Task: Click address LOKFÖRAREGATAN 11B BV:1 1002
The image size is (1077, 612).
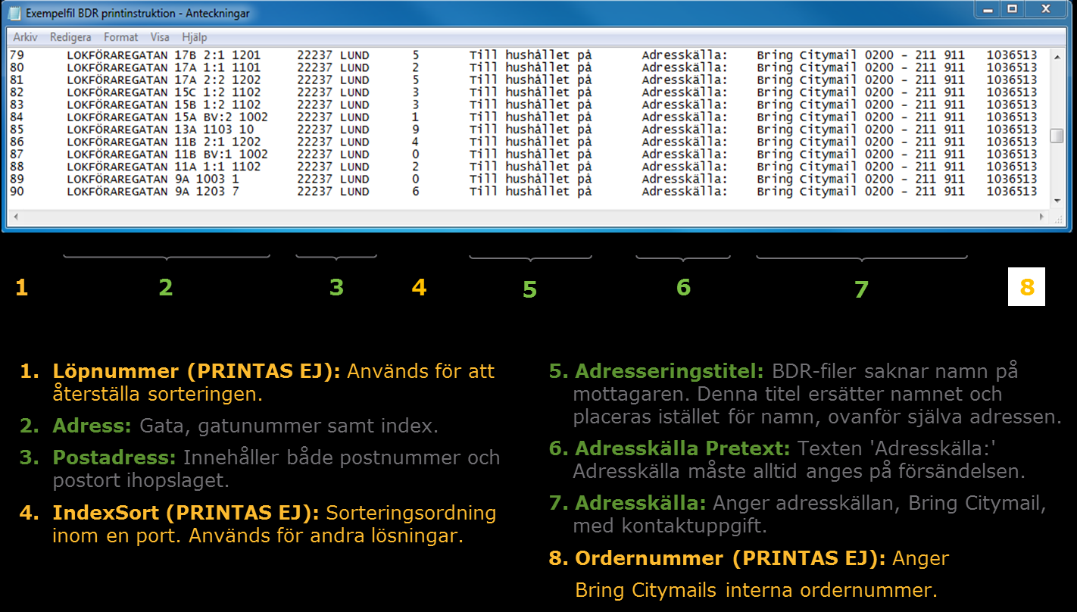Action: tap(167, 155)
